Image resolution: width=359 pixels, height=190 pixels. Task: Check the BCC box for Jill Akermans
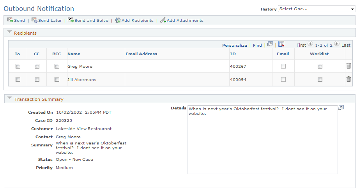click(57, 79)
